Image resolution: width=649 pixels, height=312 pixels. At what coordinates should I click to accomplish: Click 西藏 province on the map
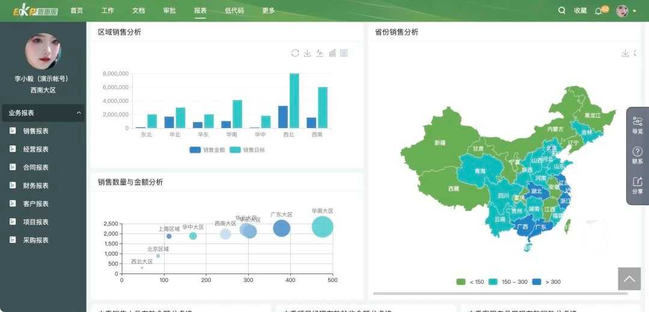coord(454,189)
